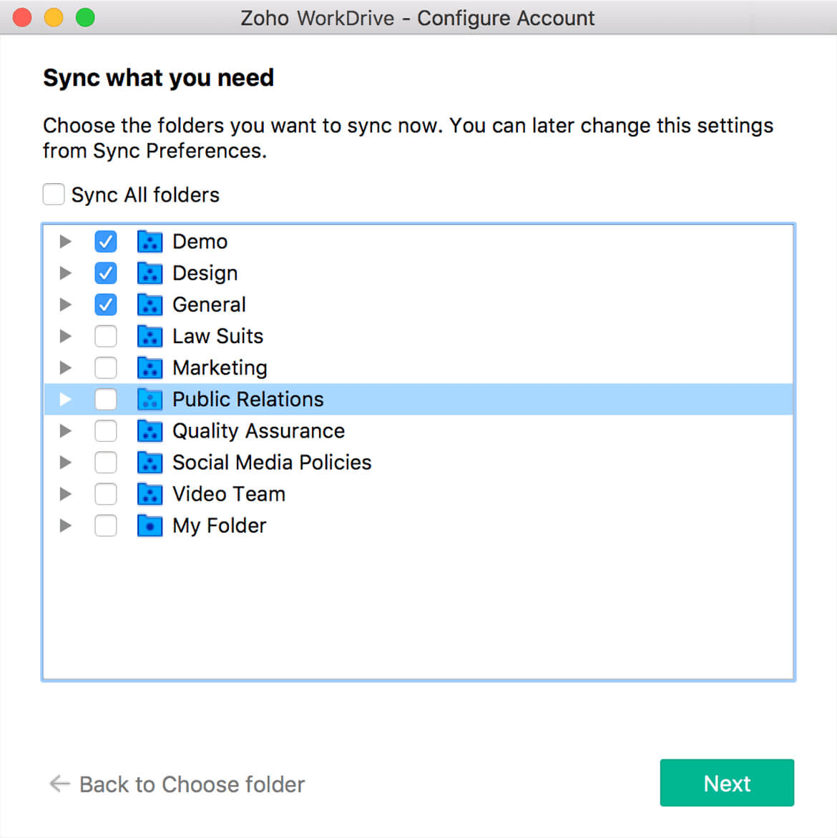Click the Design team folder icon

click(150, 273)
